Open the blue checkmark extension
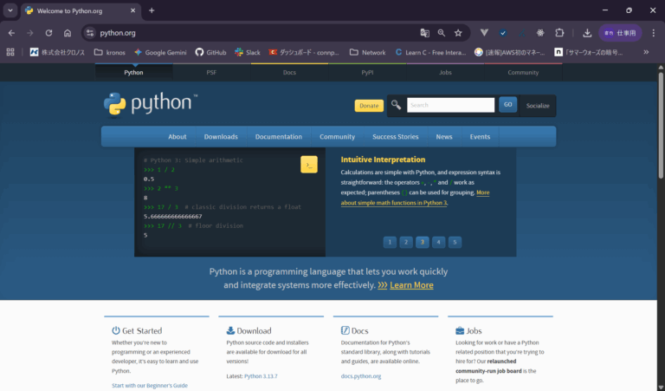 point(503,33)
